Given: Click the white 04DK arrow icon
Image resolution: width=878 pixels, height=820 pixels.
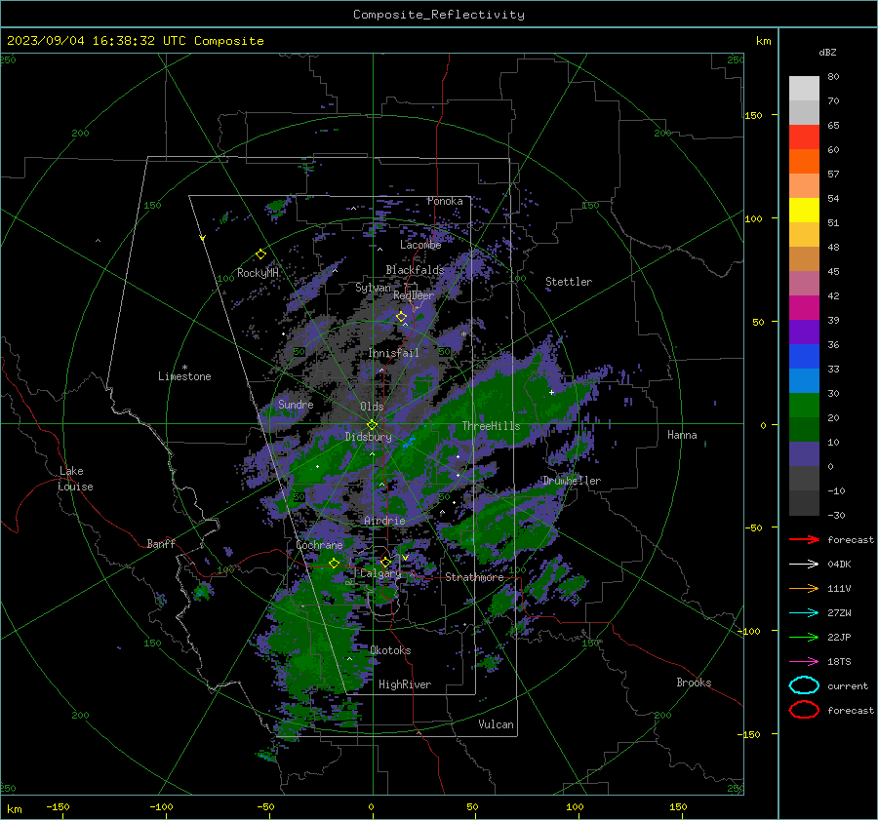Looking at the screenshot, I should [804, 565].
